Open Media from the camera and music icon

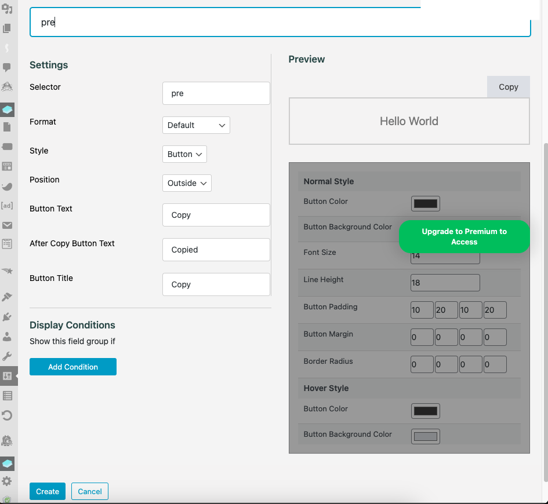[7, 8]
